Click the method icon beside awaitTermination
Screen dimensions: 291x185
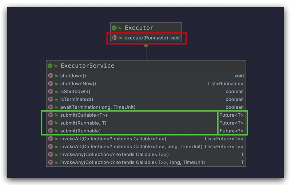51,107
